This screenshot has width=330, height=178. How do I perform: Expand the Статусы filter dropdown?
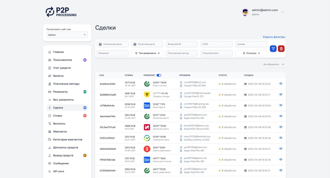pos(251,53)
